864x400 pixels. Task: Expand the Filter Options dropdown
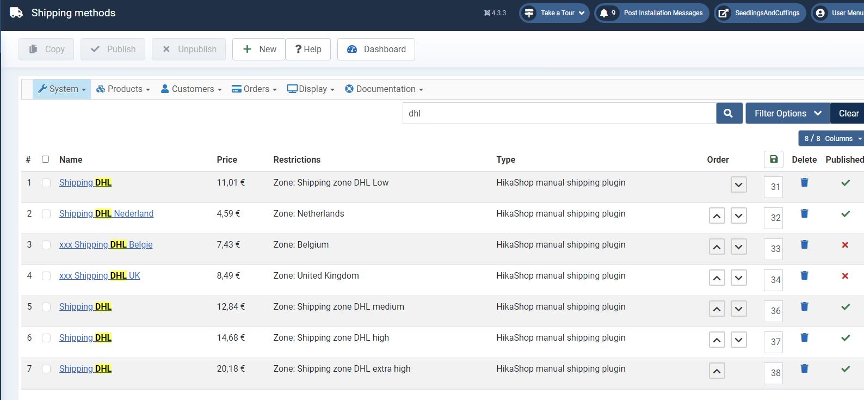click(x=787, y=113)
